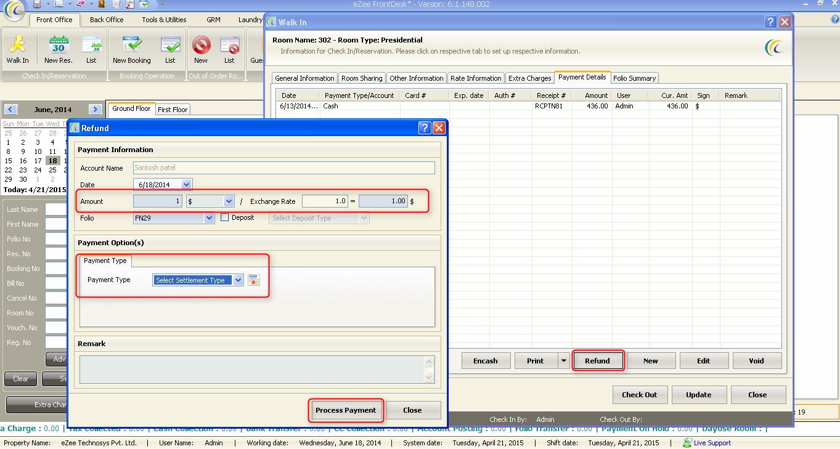Click Payment Type tab in Refund dialog

point(105,261)
